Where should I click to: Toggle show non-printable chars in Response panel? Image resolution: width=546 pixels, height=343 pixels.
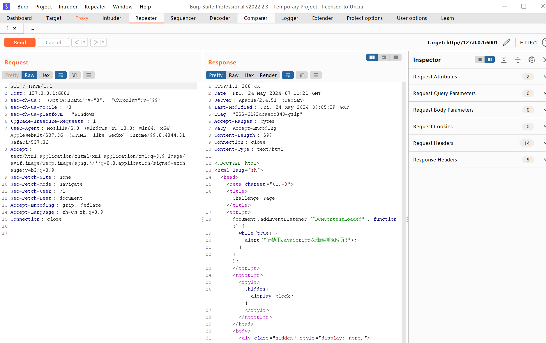(302, 75)
